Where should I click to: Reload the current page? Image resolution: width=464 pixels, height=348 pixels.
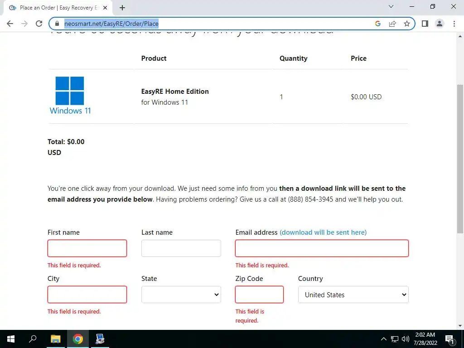[x=39, y=24]
